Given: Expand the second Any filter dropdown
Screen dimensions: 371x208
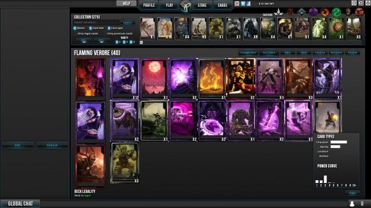Looking at the screenshot, I should tap(101, 41).
